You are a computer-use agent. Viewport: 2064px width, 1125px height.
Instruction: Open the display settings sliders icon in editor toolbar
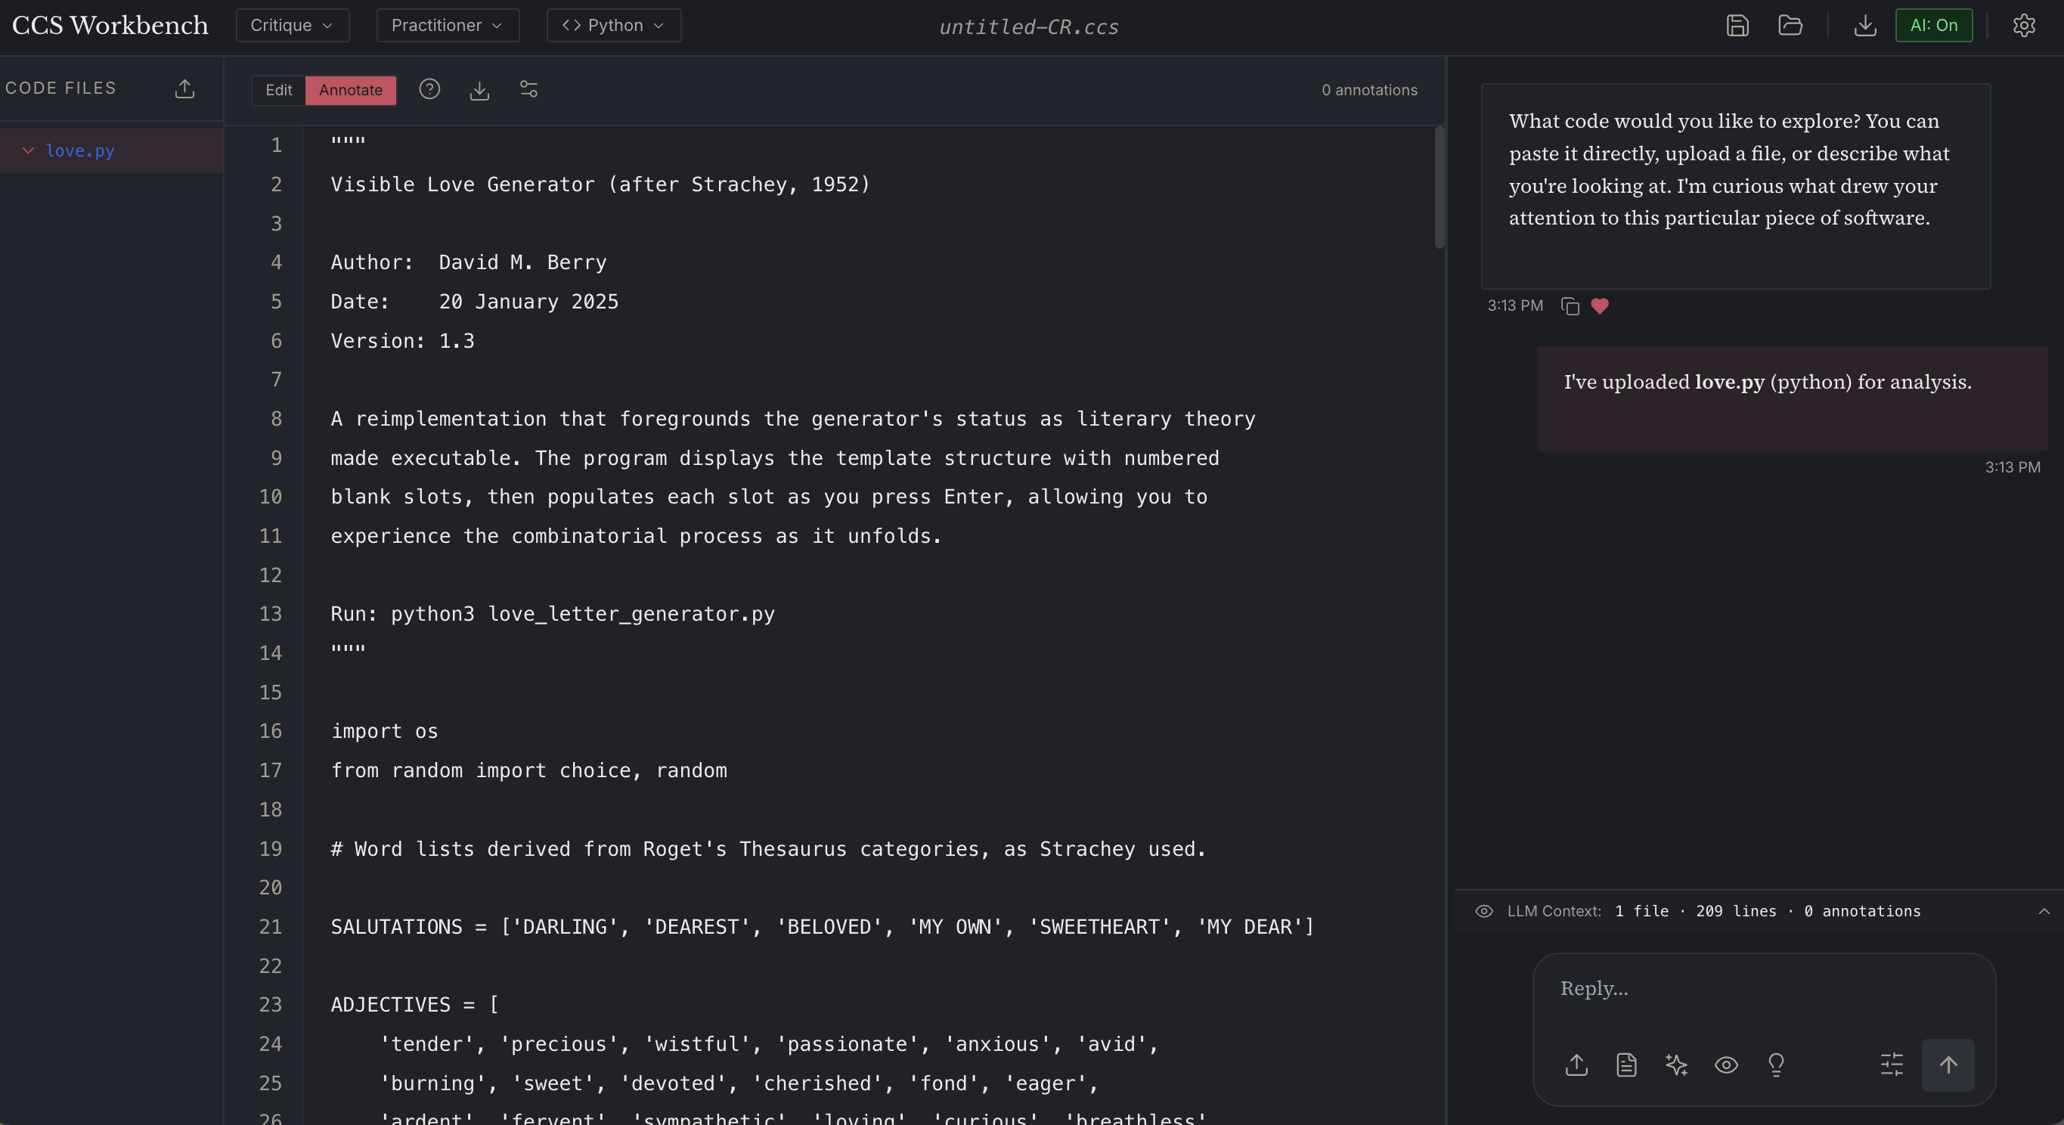pyautogui.click(x=528, y=89)
